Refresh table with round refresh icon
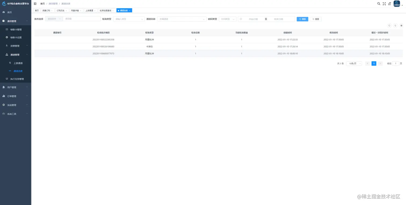This screenshot has height=205, width=406. 395,26
